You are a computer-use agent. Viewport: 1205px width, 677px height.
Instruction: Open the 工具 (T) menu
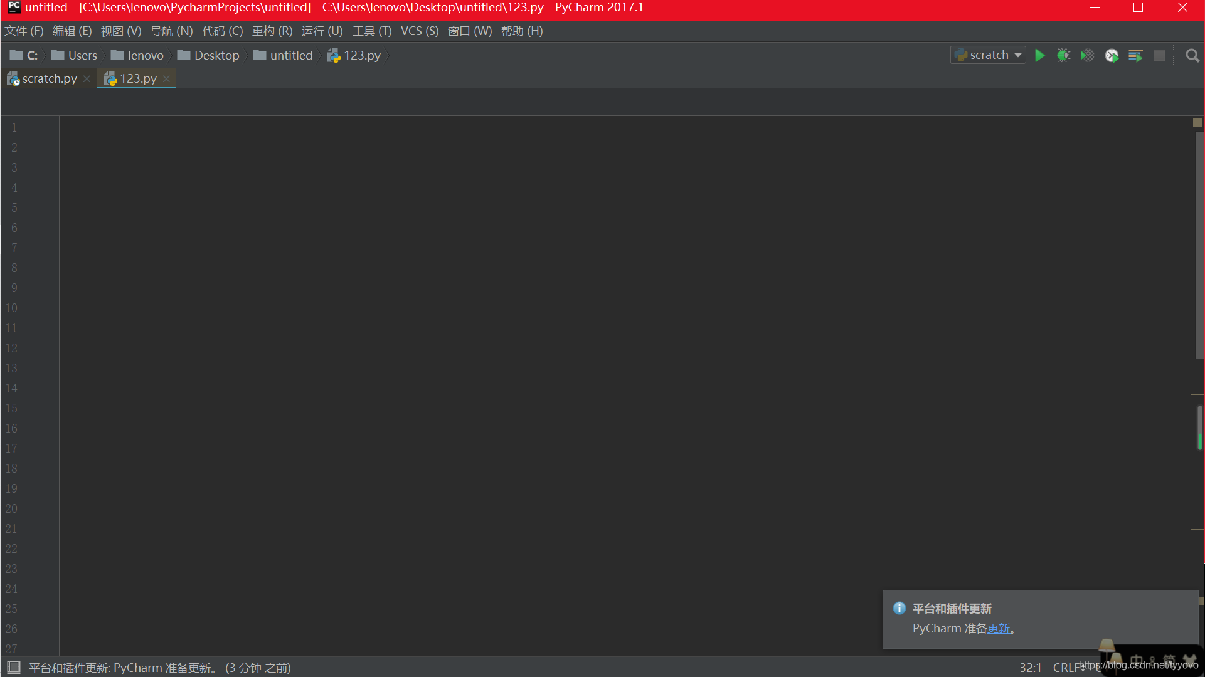point(372,31)
